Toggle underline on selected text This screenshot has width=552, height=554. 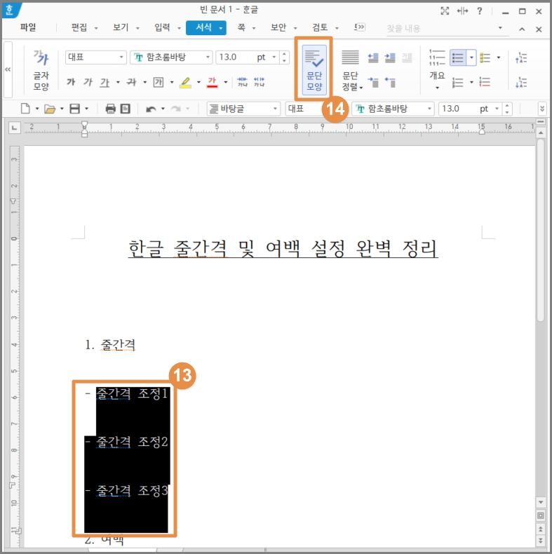coord(105,82)
